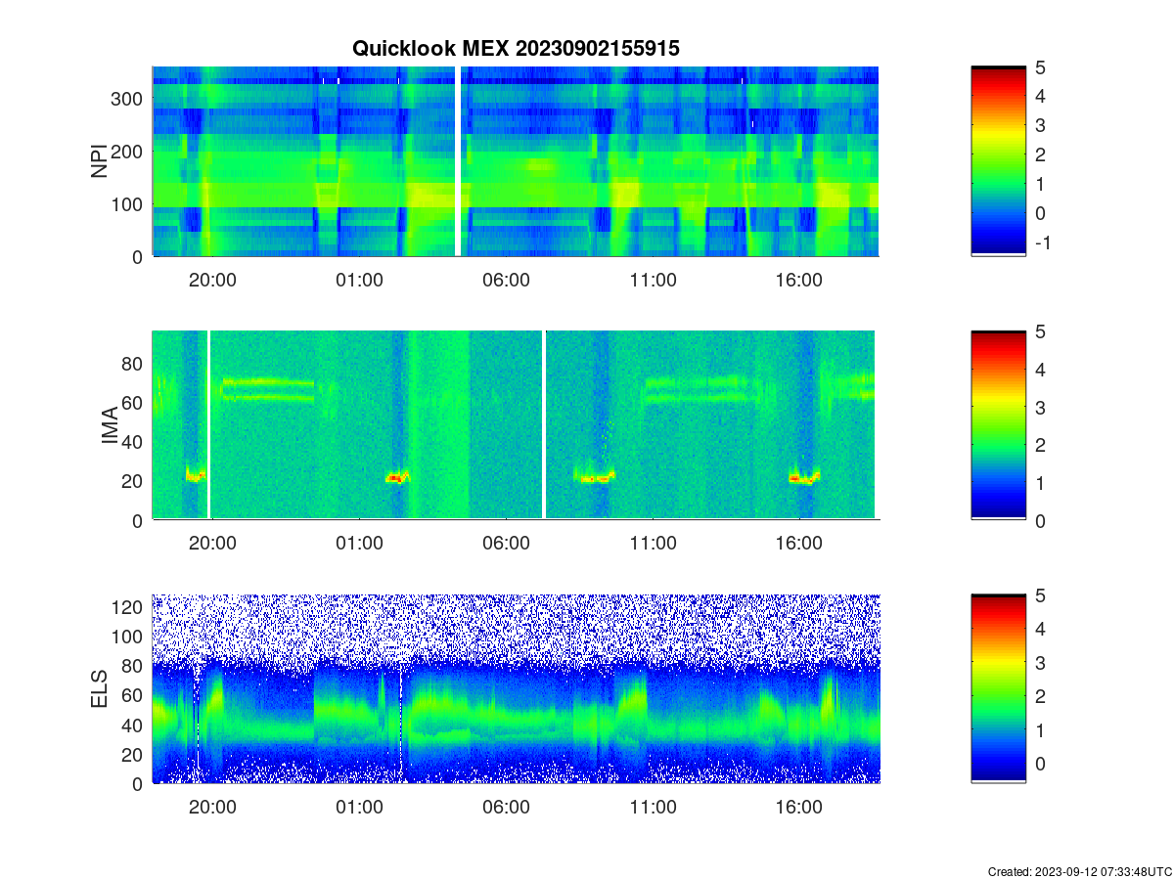Click the IMA panel colorbar
The height and width of the screenshot is (880, 1174).
(998, 425)
